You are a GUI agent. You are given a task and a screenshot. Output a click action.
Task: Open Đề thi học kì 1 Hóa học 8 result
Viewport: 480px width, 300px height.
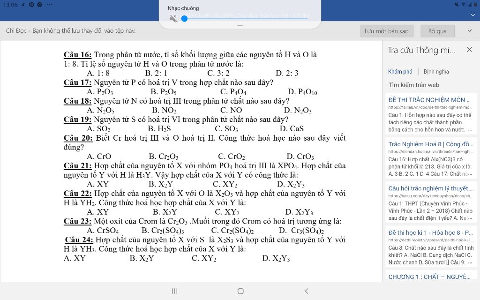(430, 232)
